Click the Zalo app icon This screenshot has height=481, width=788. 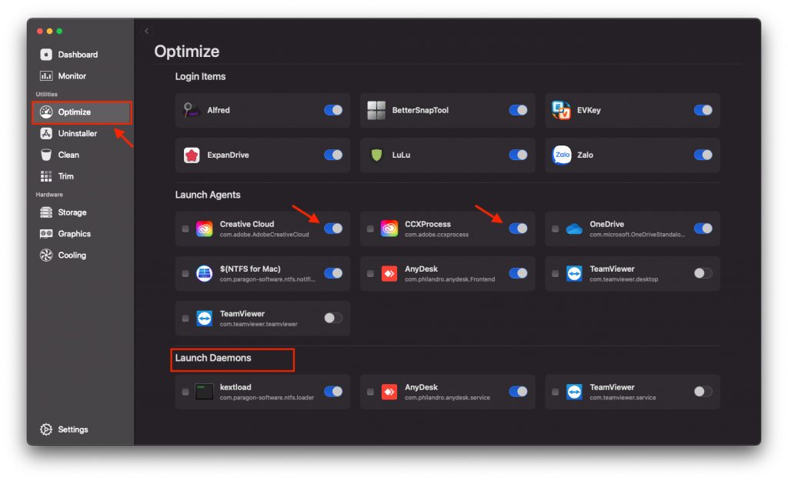pyautogui.click(x=562, y=155)
